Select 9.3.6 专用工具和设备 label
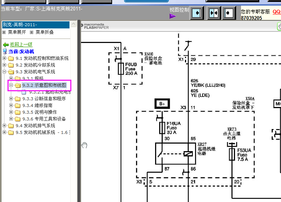 [44, 119]
